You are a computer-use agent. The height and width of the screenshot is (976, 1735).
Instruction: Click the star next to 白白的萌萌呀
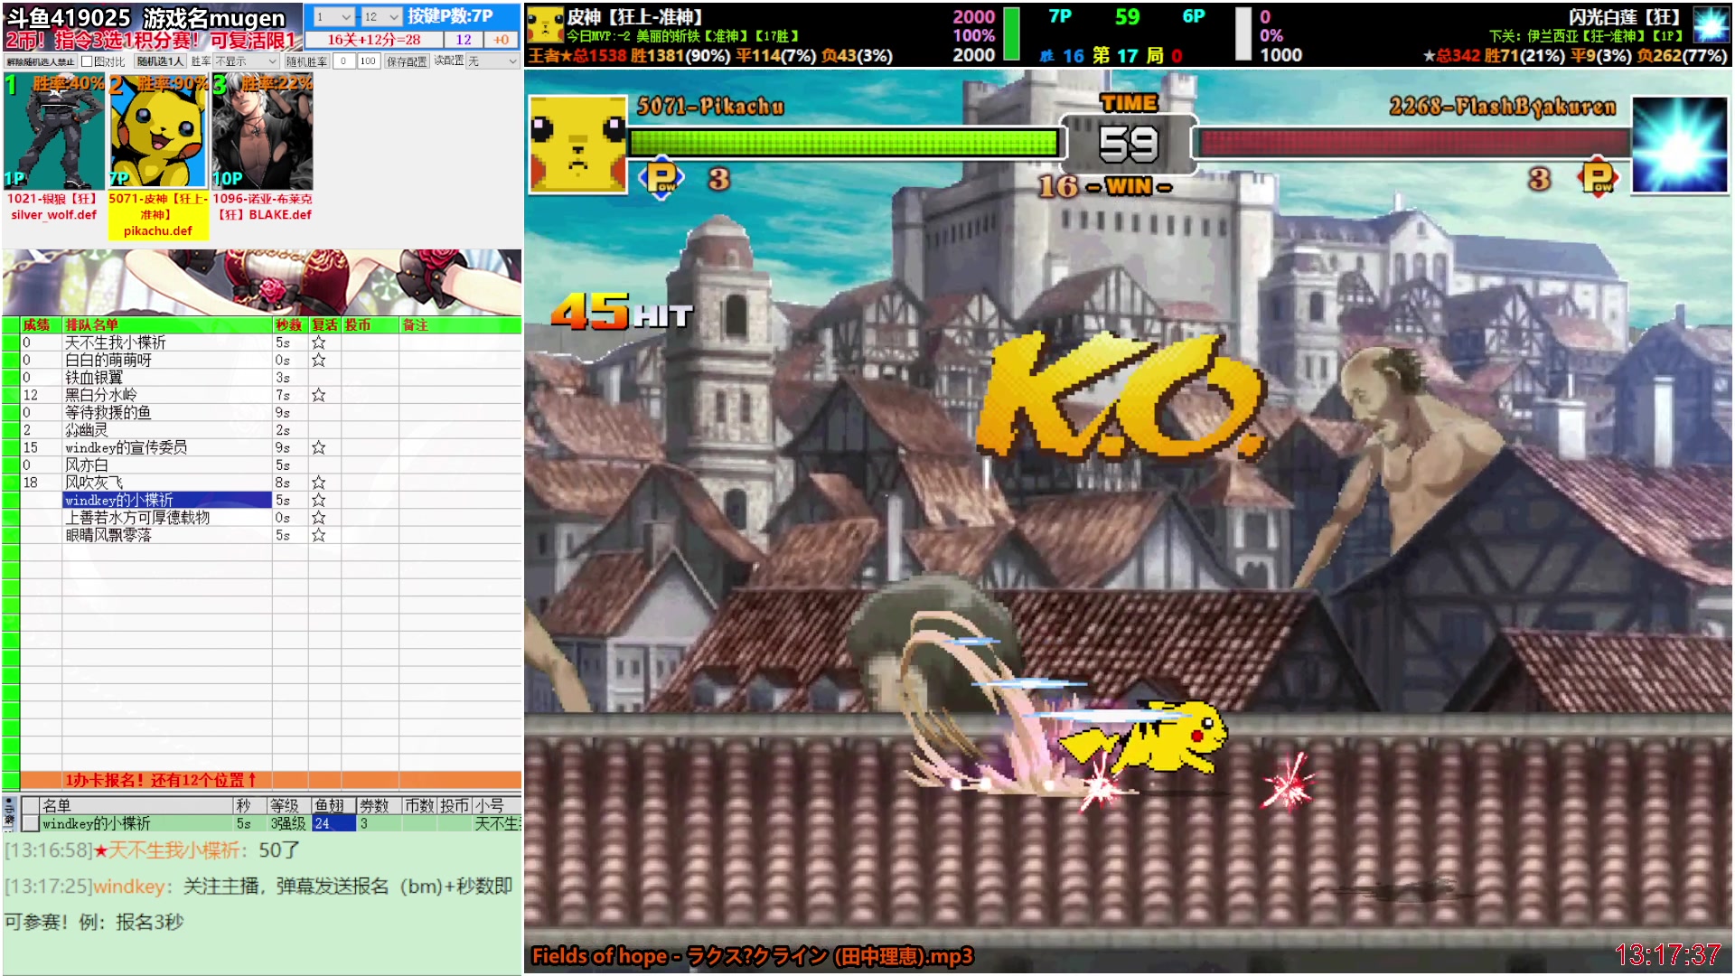coord(318,360)
